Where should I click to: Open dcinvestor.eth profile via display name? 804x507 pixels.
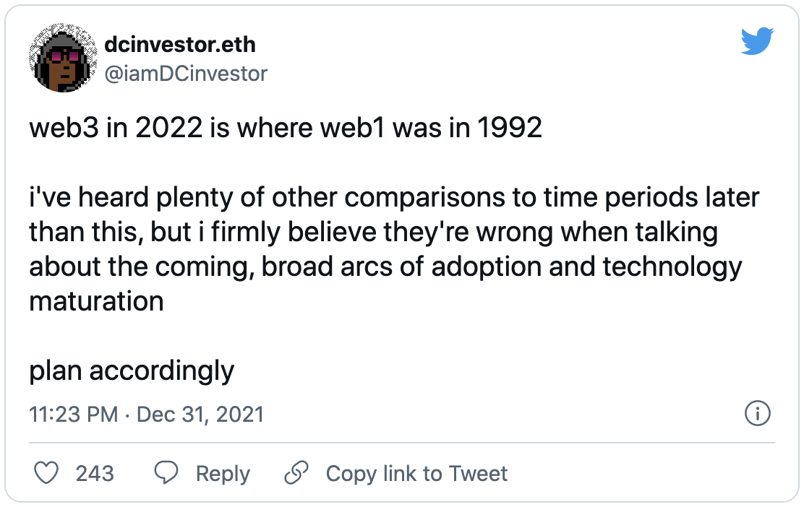(x=180, y=45)
